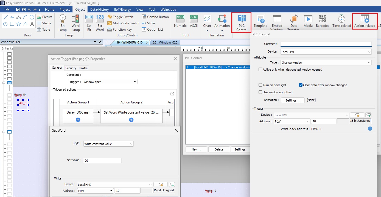Click the New... button in PLC Control
Image resolution: width=381 pixels, height=197 pixels.
(196, 149)
